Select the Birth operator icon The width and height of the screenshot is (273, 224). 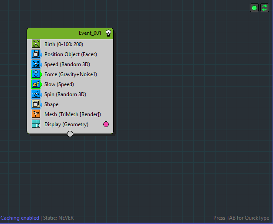tap(36, 44)
